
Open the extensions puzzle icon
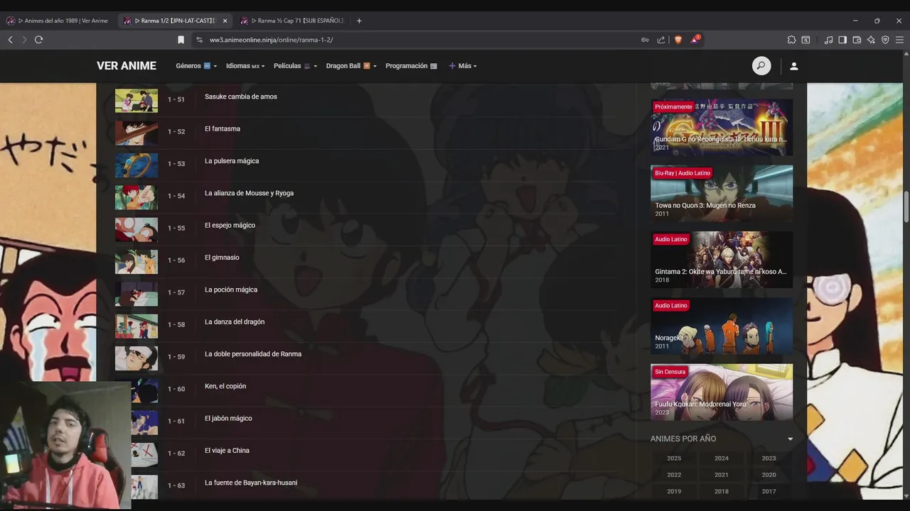point(791,40)
